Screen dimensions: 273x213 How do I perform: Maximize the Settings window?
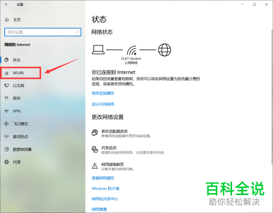(x=254, y=4)
